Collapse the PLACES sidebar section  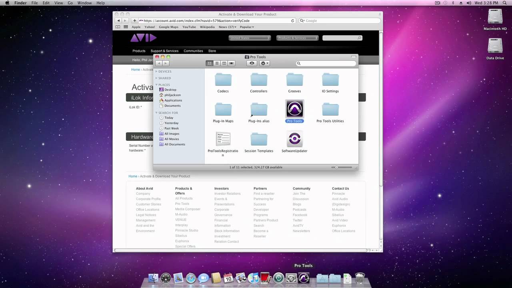156,85
